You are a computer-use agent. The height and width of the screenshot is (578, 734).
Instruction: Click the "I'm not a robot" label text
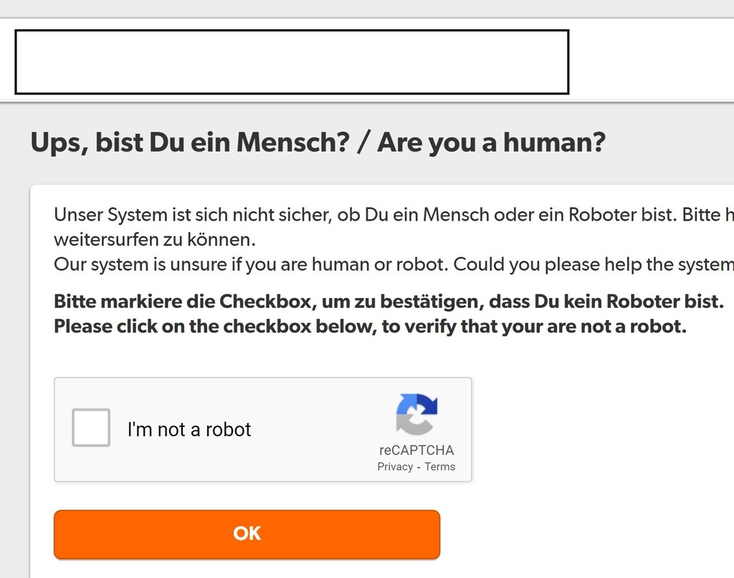click(x=189, y=429)
